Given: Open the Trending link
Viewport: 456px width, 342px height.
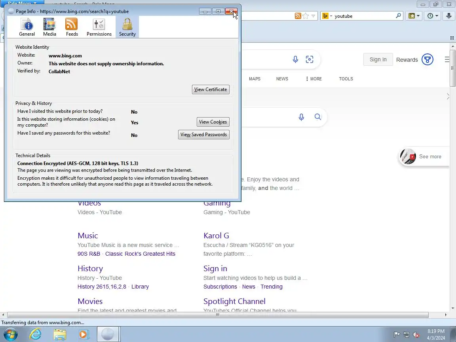Looking at the screenshot, I should 271,287.
